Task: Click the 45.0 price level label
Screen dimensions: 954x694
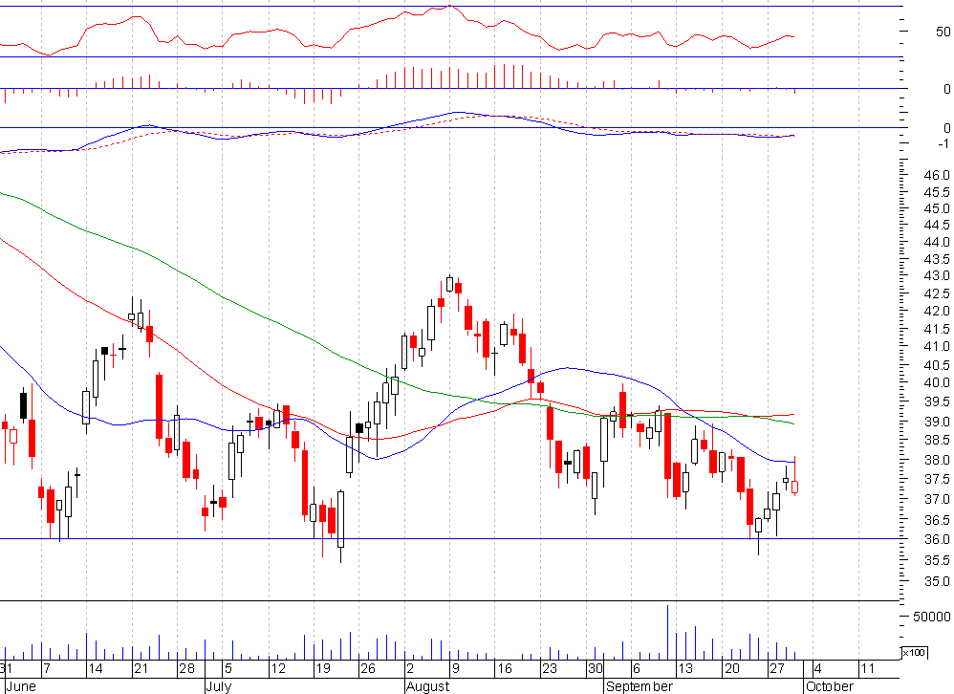Action: tap(937, 208)
